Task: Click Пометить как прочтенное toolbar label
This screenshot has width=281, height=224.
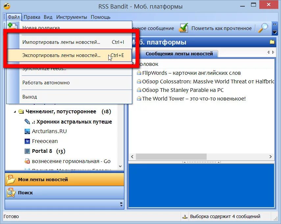Action: click(x=221, y=28)
